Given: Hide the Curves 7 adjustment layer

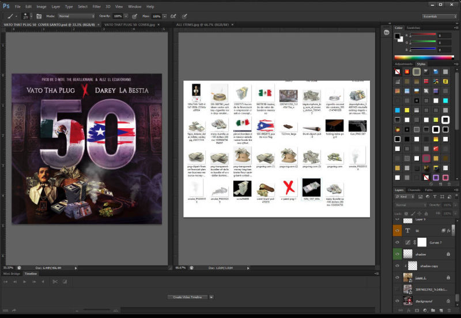Looking at the screenshot, I should pyautogui.click(x=397, y=242).
